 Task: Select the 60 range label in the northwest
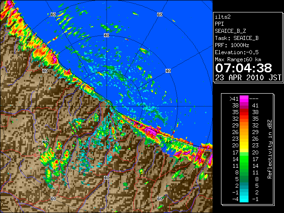(x=53, y=14)
